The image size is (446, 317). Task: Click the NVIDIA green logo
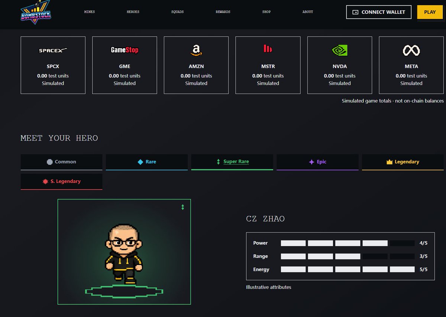(x=340, y=50)
